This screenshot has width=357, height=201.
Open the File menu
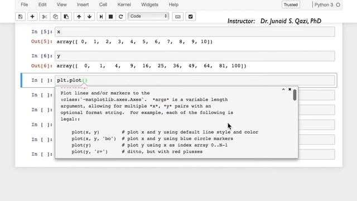tap(25, 4)
